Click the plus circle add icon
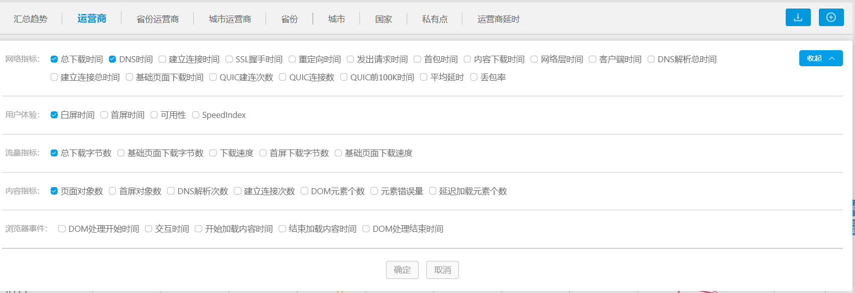Screen dimensions: 855x293 (x=831, y=18)
